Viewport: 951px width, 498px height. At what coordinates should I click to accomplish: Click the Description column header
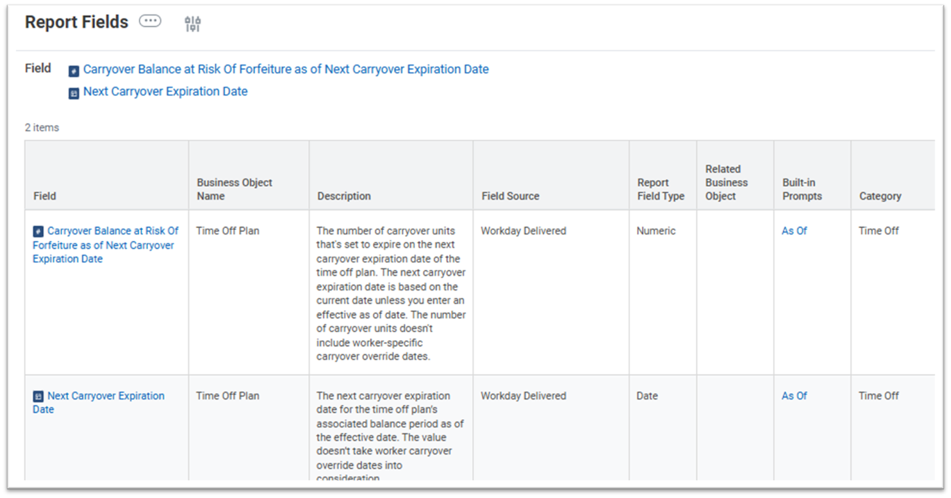pos(343,196)
